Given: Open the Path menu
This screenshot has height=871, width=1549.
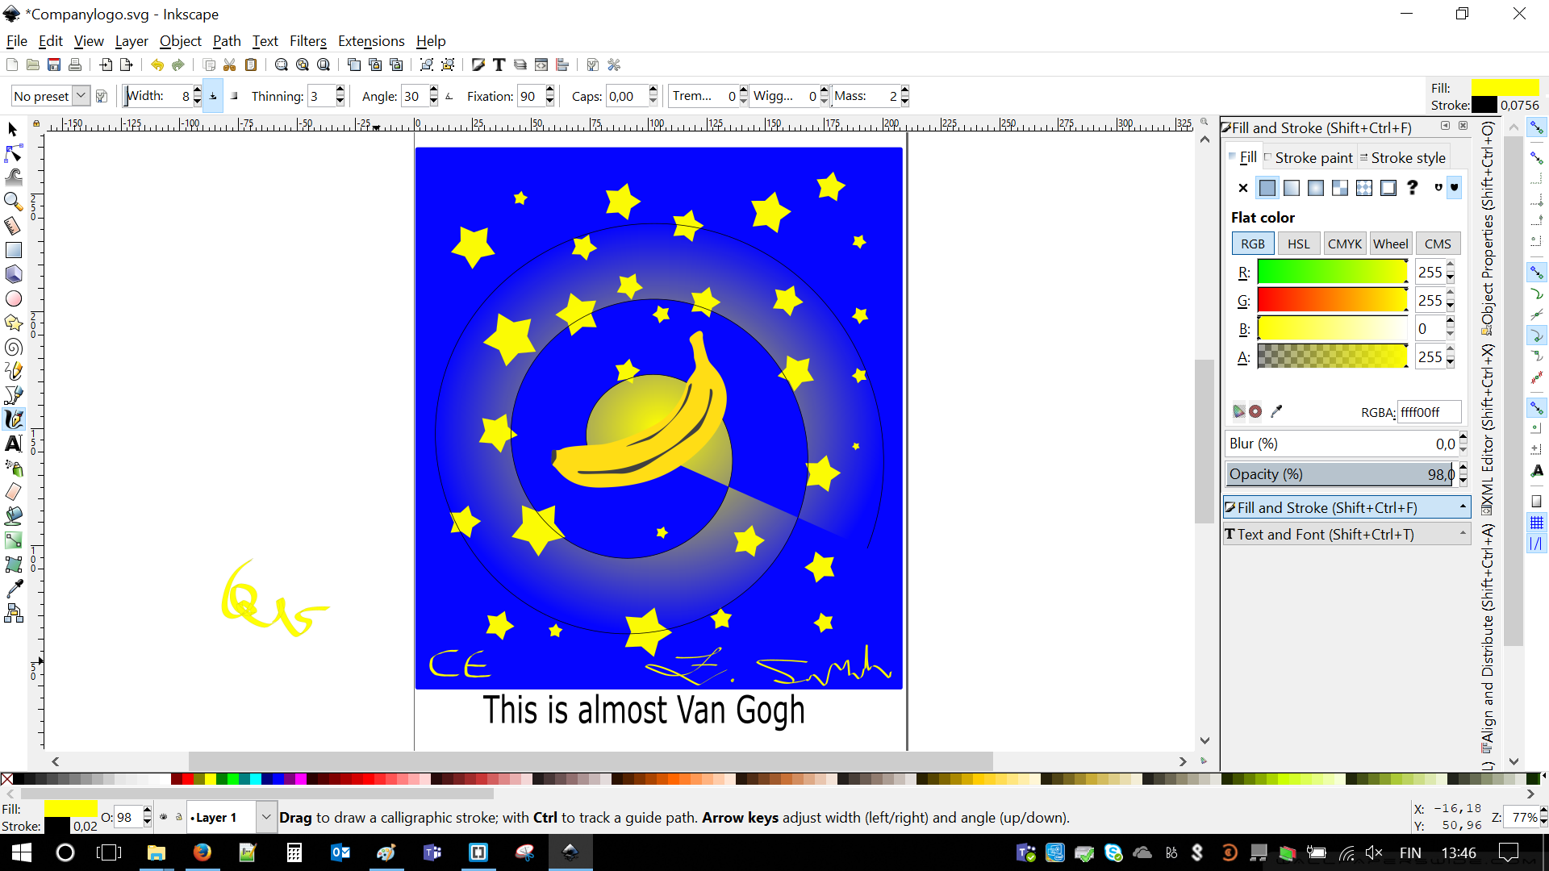Looking at the screenshot, I should coord(227,41).
